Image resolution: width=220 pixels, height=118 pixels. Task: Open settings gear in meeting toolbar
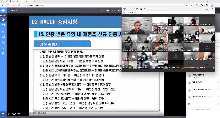(119, 10)
